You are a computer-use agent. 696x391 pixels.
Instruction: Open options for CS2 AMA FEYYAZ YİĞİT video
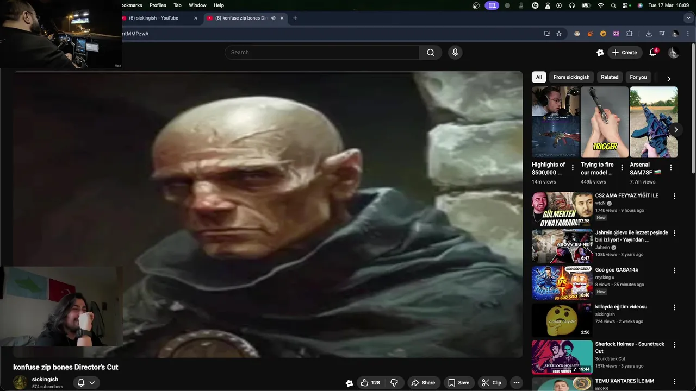click(675, 196)
